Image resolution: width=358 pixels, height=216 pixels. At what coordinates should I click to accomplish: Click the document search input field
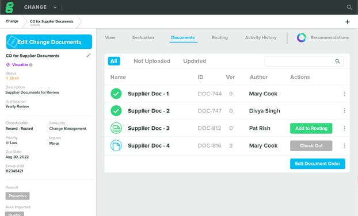click(x=304, y=61)
